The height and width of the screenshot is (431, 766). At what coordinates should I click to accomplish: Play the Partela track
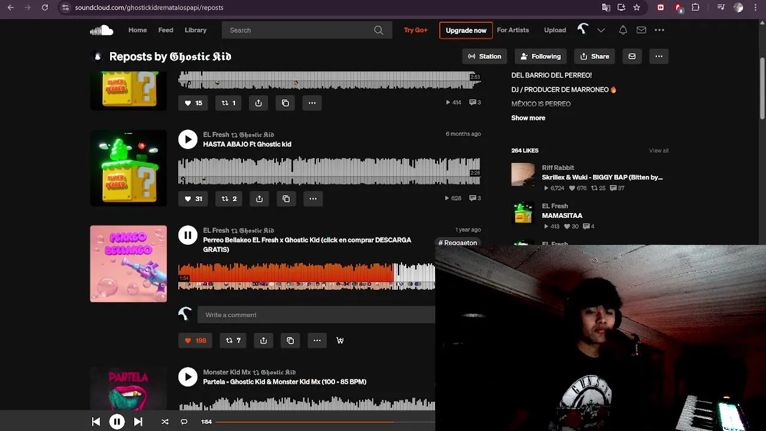tap(188, 377)
